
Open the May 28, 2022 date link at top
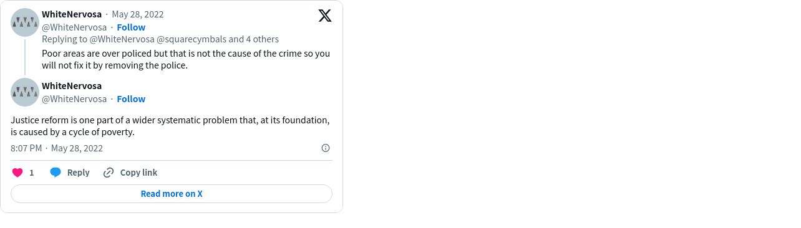tap(138, 14)
